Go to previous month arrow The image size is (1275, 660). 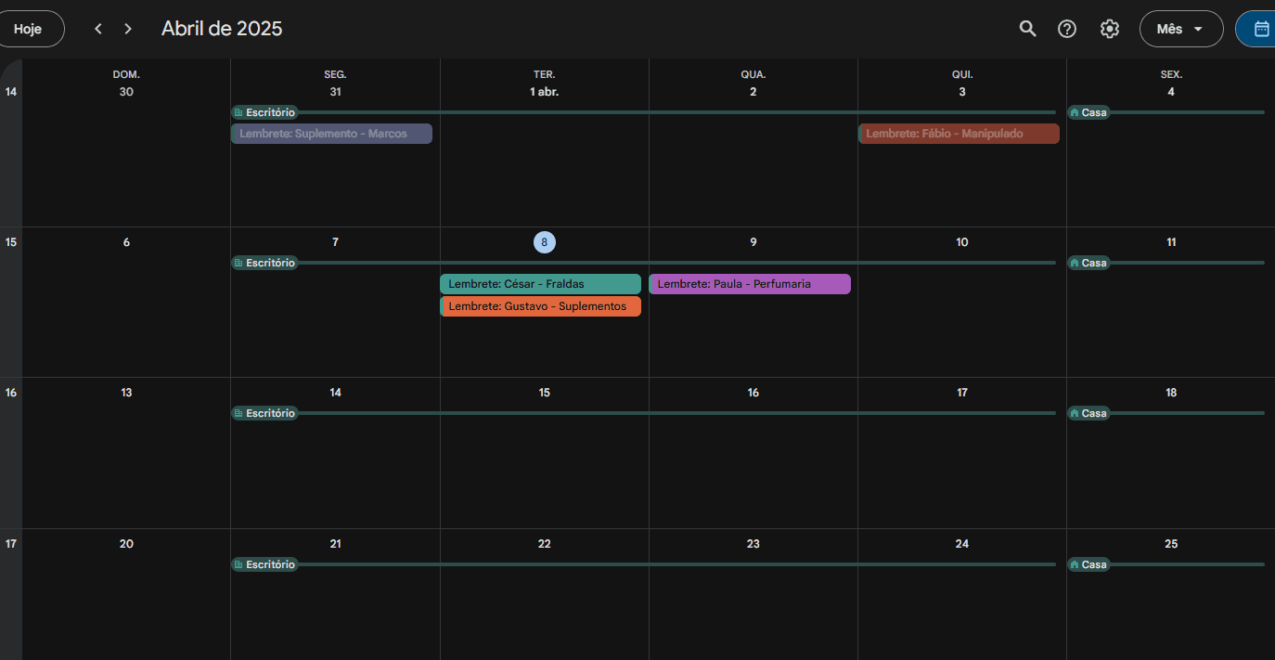click(x=98, y=29)
